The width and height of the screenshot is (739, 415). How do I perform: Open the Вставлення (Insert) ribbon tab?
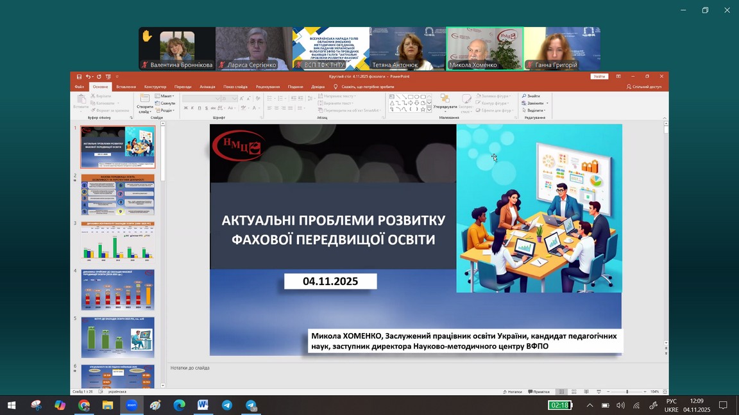click(126, 86)
